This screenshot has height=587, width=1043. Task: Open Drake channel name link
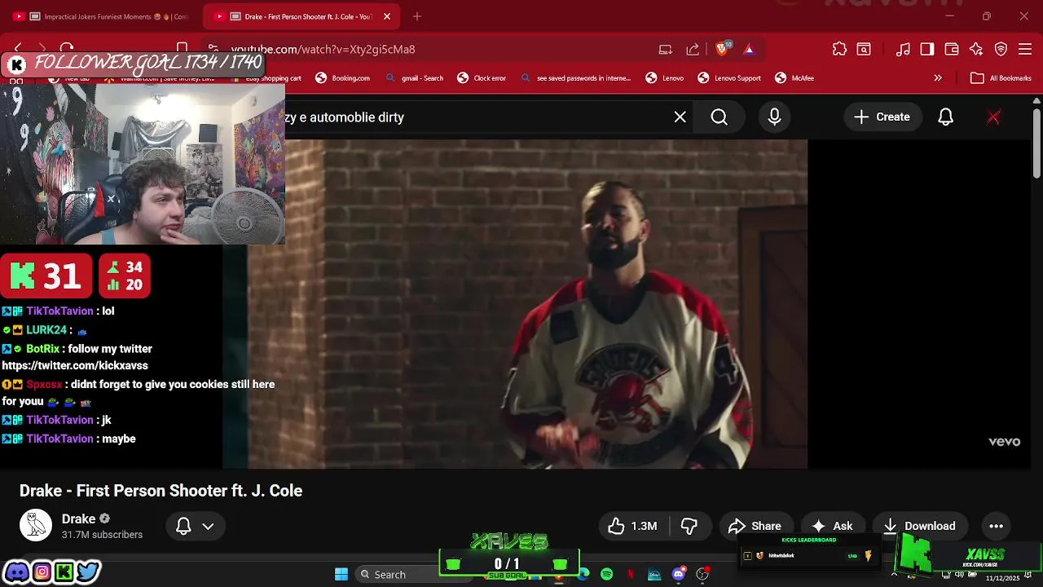78,519
